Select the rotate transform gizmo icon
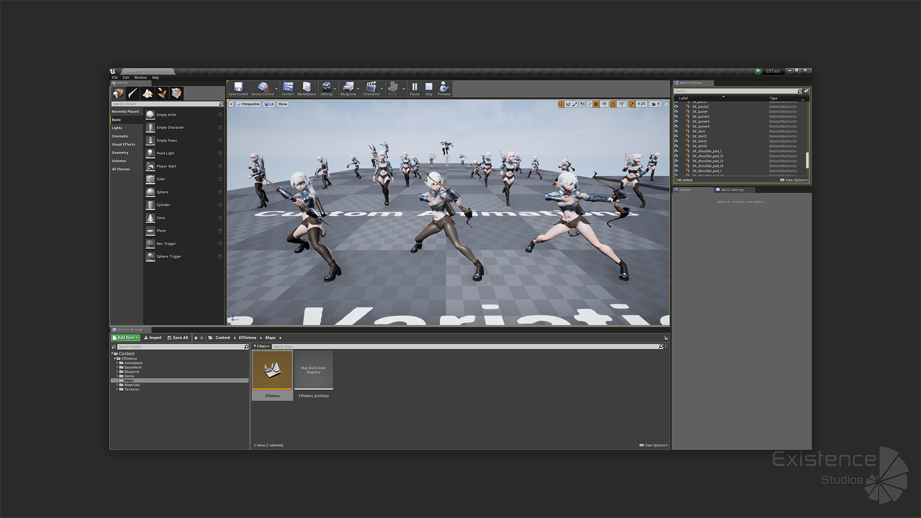 point(568,104)
